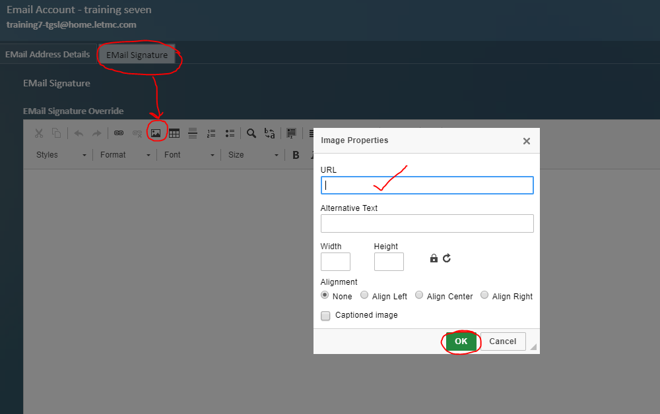The image size is (660, 414).
Task: Select the Align Center radio button
Action: tap(418, 295)
